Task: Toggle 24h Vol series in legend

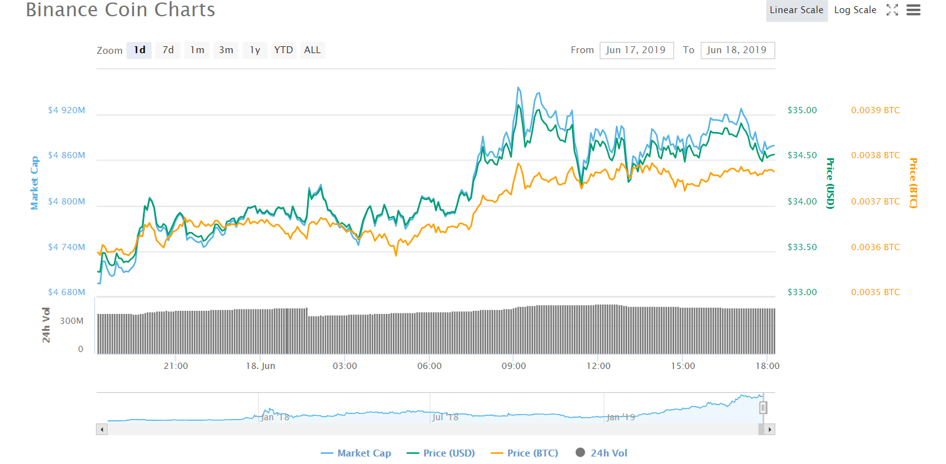Action: click(x=601, y=453)
